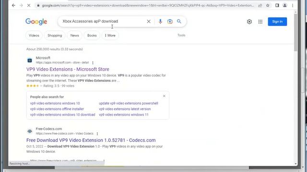Click the Sign in button
The image size is (307, 172).
pyautogui.click(x=277, y=21)
